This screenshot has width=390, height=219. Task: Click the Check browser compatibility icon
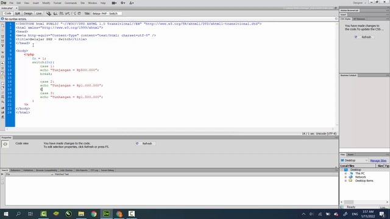pos(68,13)
